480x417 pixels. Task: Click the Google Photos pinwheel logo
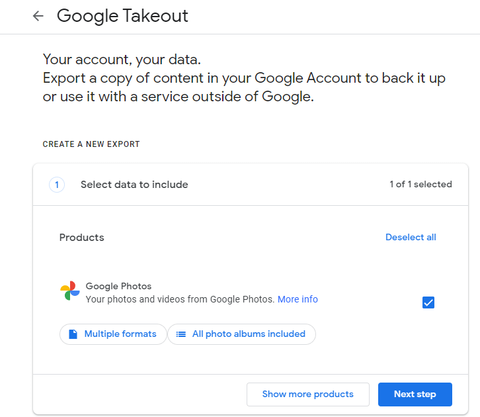pos(70,291)
